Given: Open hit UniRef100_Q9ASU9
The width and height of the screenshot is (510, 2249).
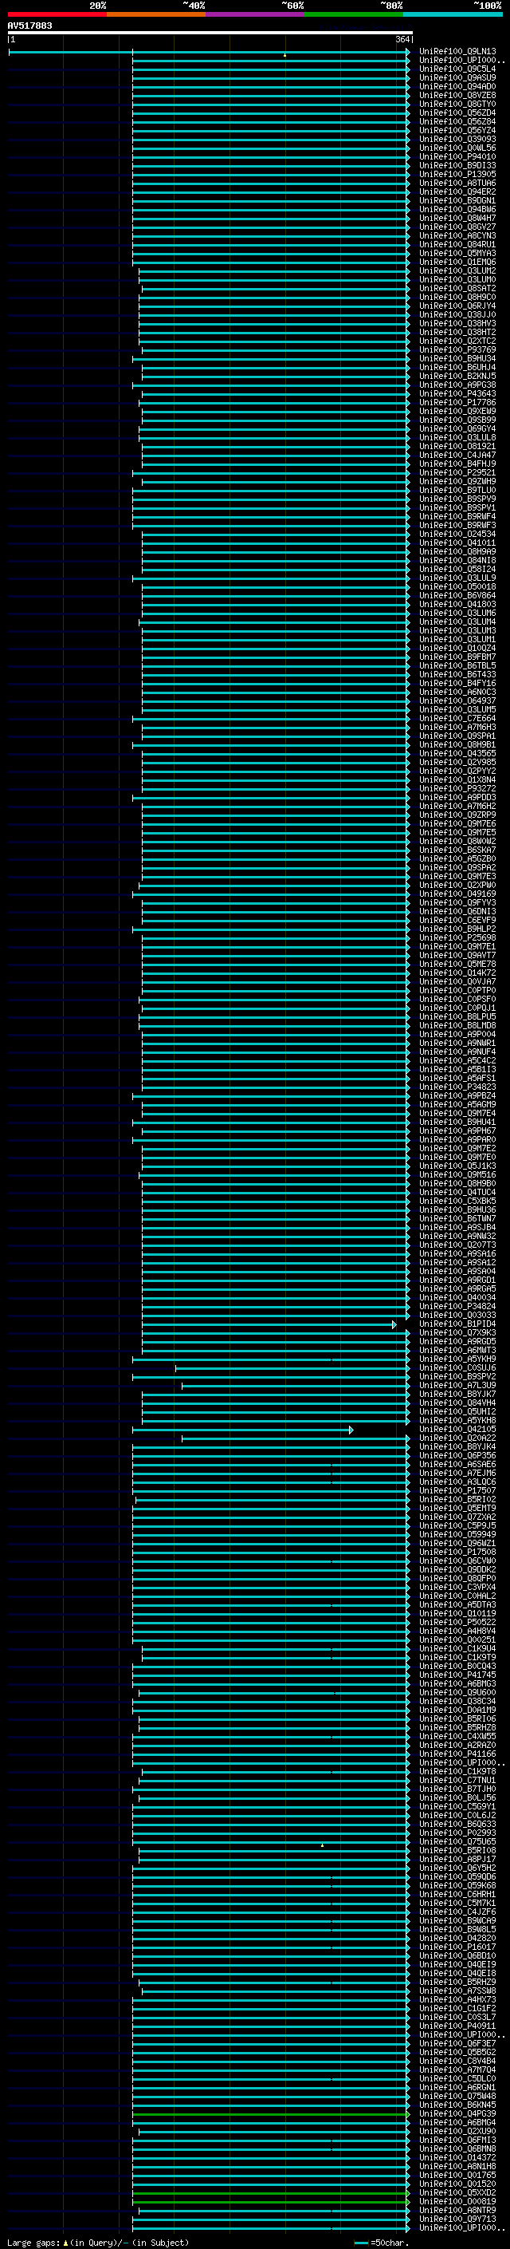Looking at the screenshot, I should 457,77.
